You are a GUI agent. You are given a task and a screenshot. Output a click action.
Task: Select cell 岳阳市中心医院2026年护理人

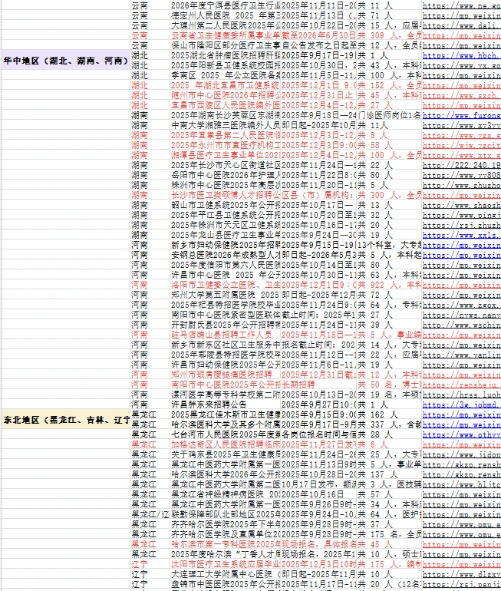226,175
